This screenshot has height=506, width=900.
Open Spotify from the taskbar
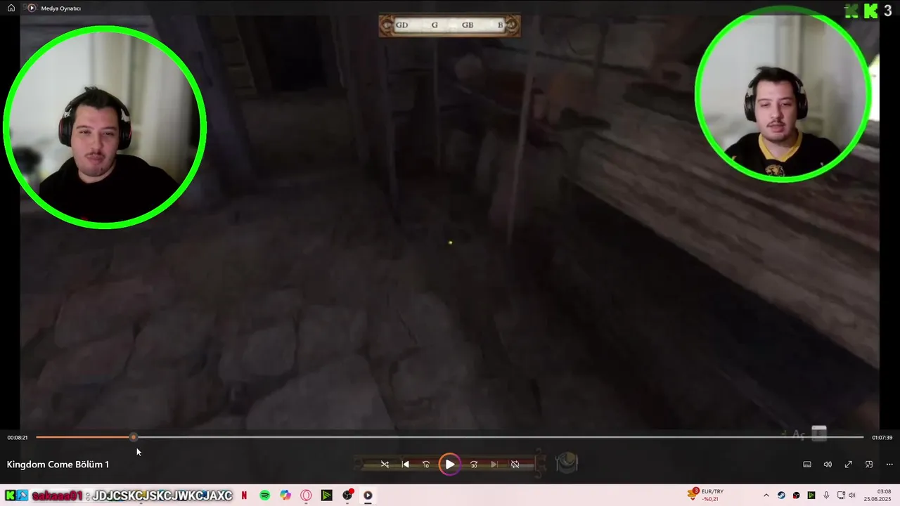tap(264, 495)
